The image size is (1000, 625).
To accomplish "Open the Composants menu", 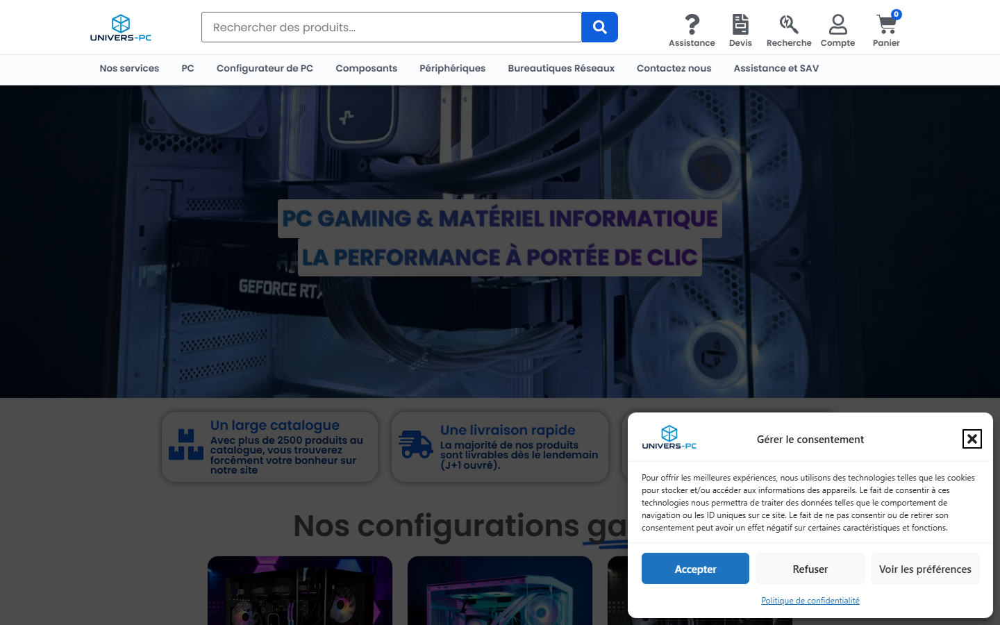I will 367,68.
